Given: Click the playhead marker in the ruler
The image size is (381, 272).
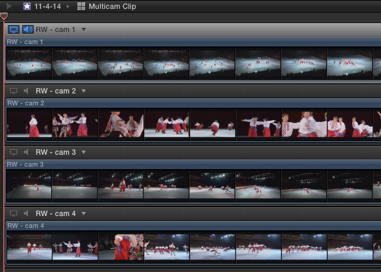Looking at the screenshot, I should pos(4,16).
